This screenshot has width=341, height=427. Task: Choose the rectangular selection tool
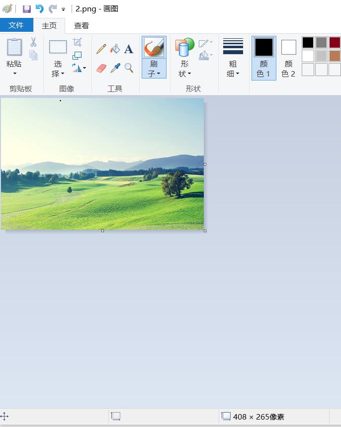click(x=58, y=47)
